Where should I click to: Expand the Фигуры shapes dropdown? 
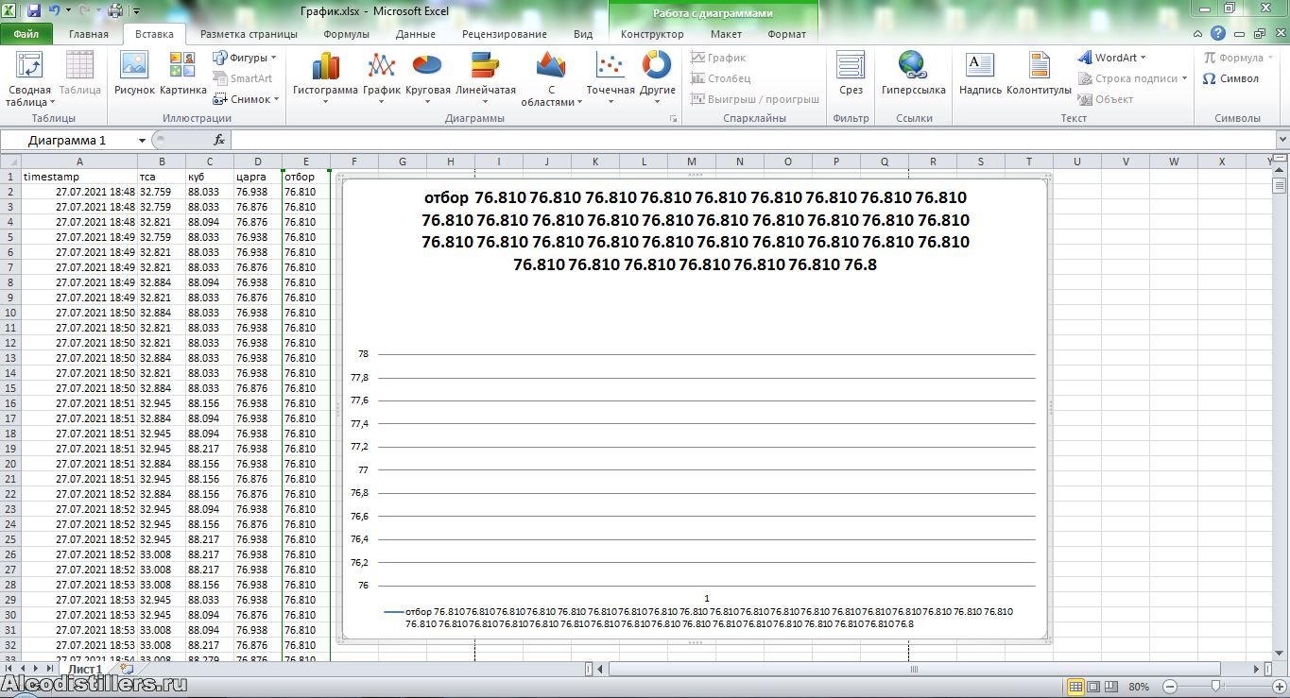(x=245, y=58)
